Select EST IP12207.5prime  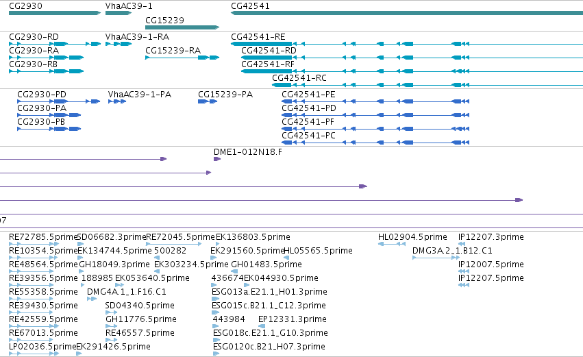464,285
